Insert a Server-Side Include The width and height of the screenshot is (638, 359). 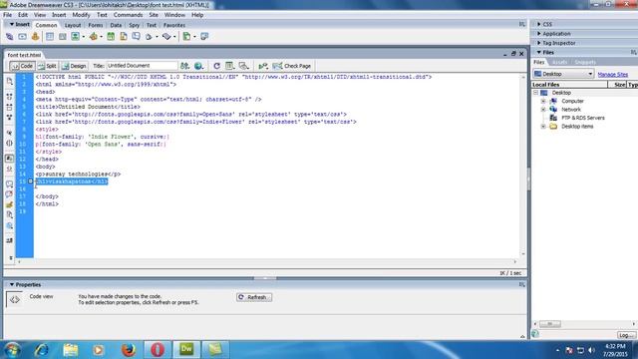tap(124, 37)
